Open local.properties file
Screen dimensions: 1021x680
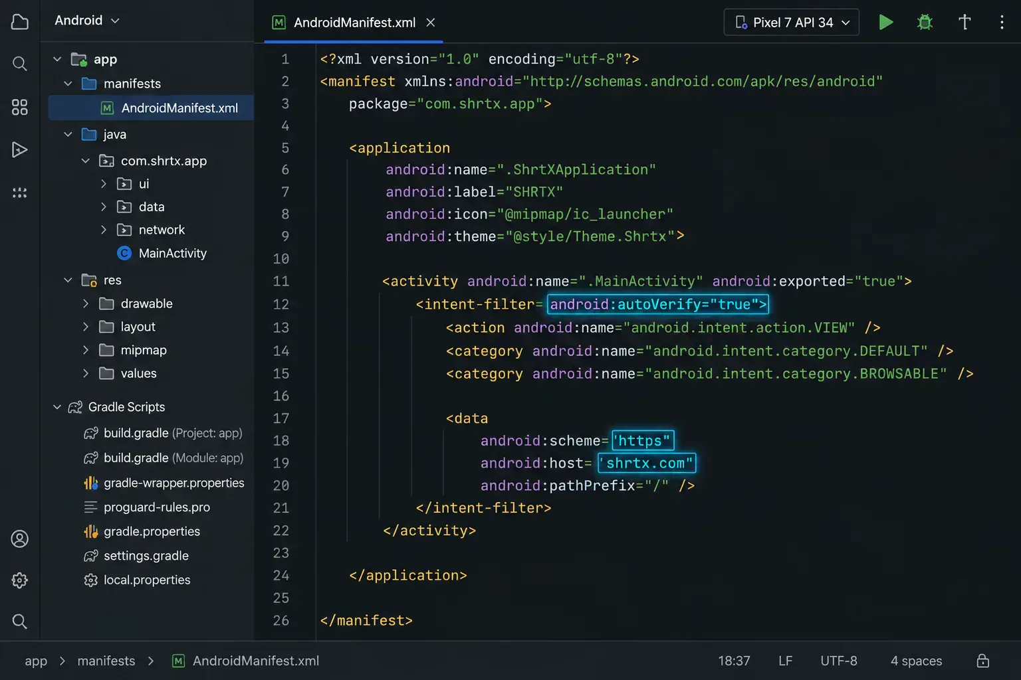pyautogui.click(x=137, y=580)
